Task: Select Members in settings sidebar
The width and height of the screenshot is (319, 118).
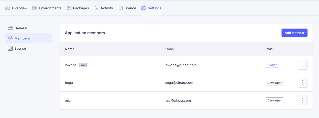Action: [x=28, y=38]
